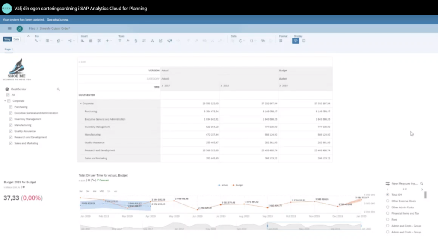Click the time range slider selection window
438x239 pixels.
point(314,226)
